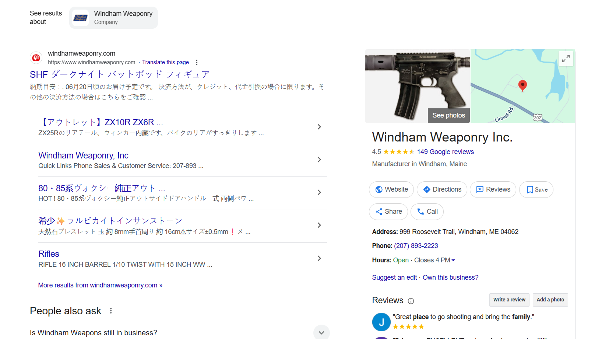The height and width of the screenshot is (339, 602).
Task: Click the 天然石ブレスレット snippet text
Action: pyautogui.click(x=144, y=232)
